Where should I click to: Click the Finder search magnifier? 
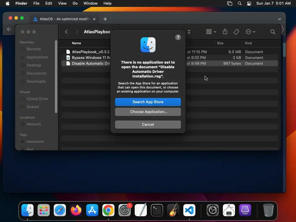click(x=273, y=32)
